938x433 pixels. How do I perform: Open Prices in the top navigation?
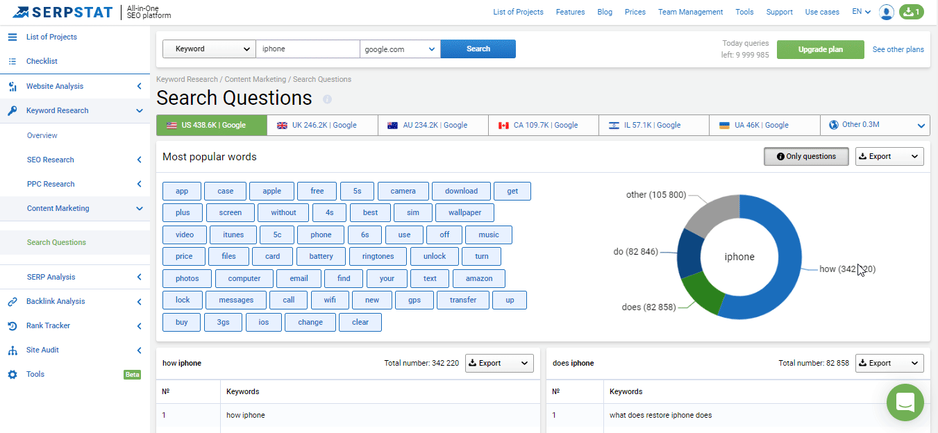(x=635, y=12)
